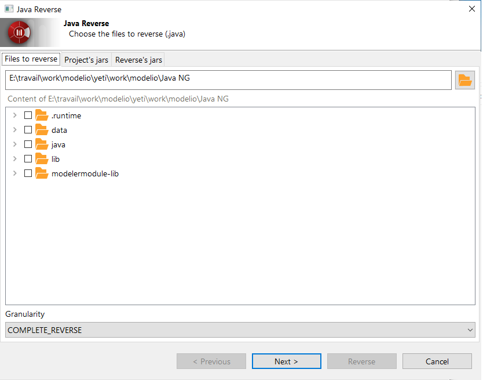Select the lib tree row label

click(x=56, y=159)
